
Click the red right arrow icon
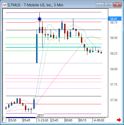119,120
